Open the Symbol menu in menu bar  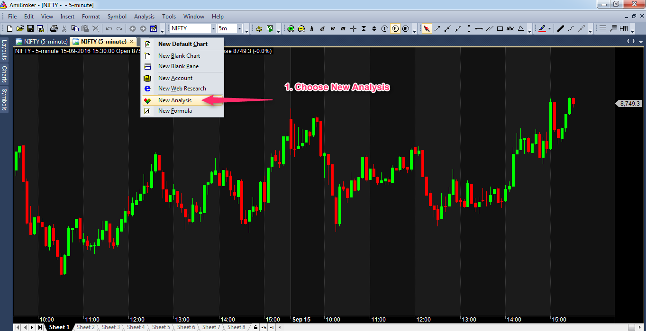(117, 17)
